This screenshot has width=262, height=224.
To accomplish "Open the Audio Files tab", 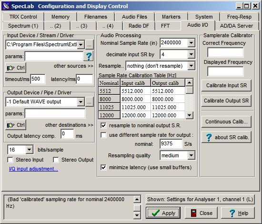I will (x=134, y=17).
